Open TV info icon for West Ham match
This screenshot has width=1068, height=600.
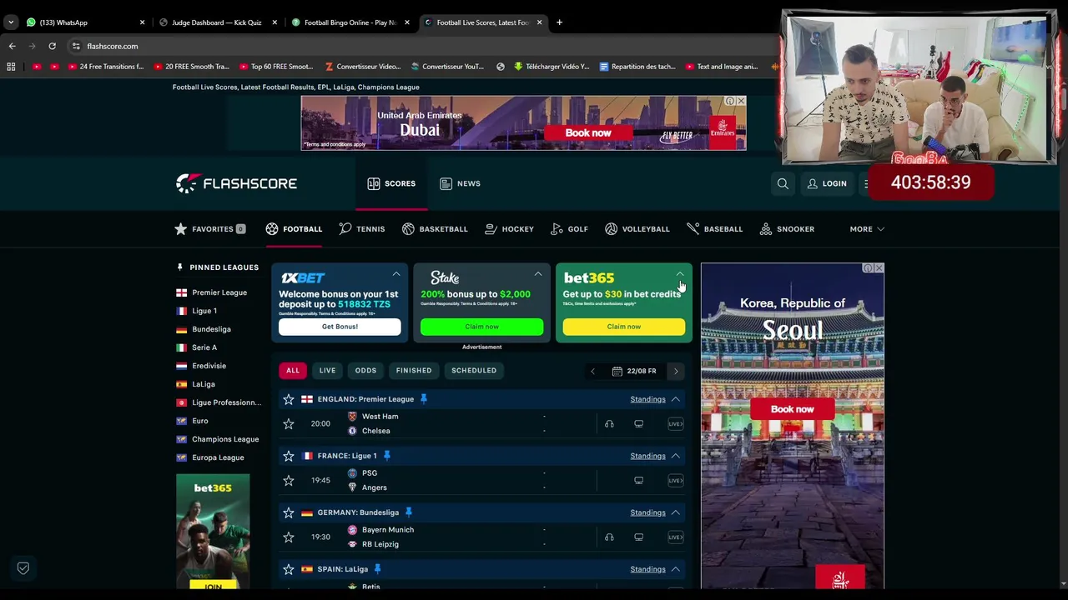(638, 423)
